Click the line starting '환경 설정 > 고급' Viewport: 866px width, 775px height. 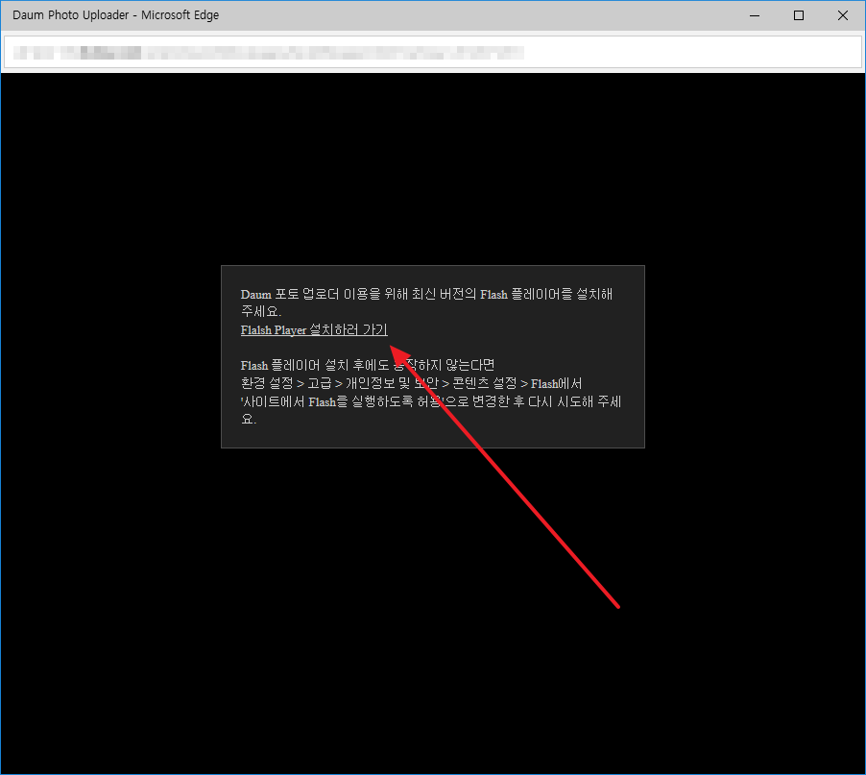412,383
